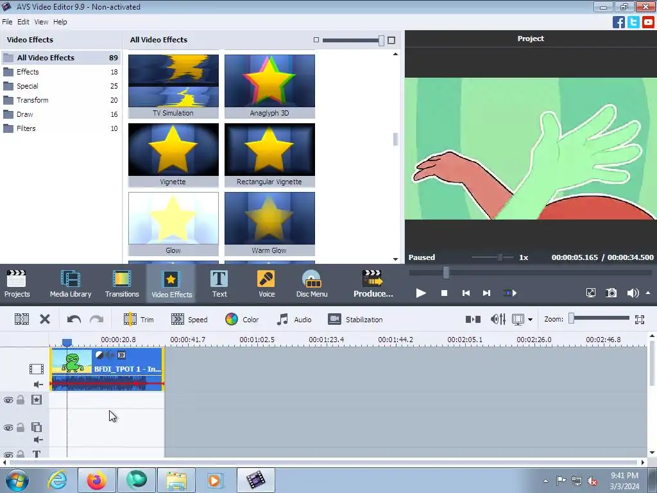
Task: Click the next scene button
Action: [x=510, y=293]
